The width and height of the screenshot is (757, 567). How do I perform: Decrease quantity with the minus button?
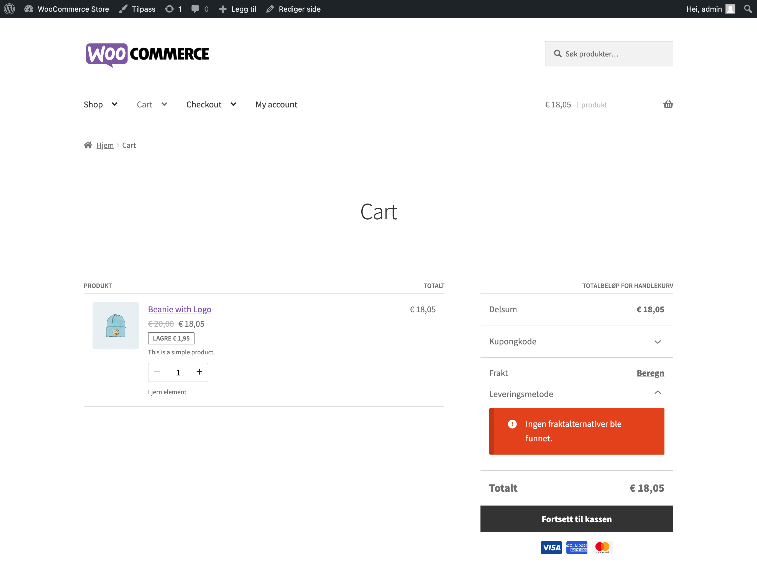click(x=157, y=372)
